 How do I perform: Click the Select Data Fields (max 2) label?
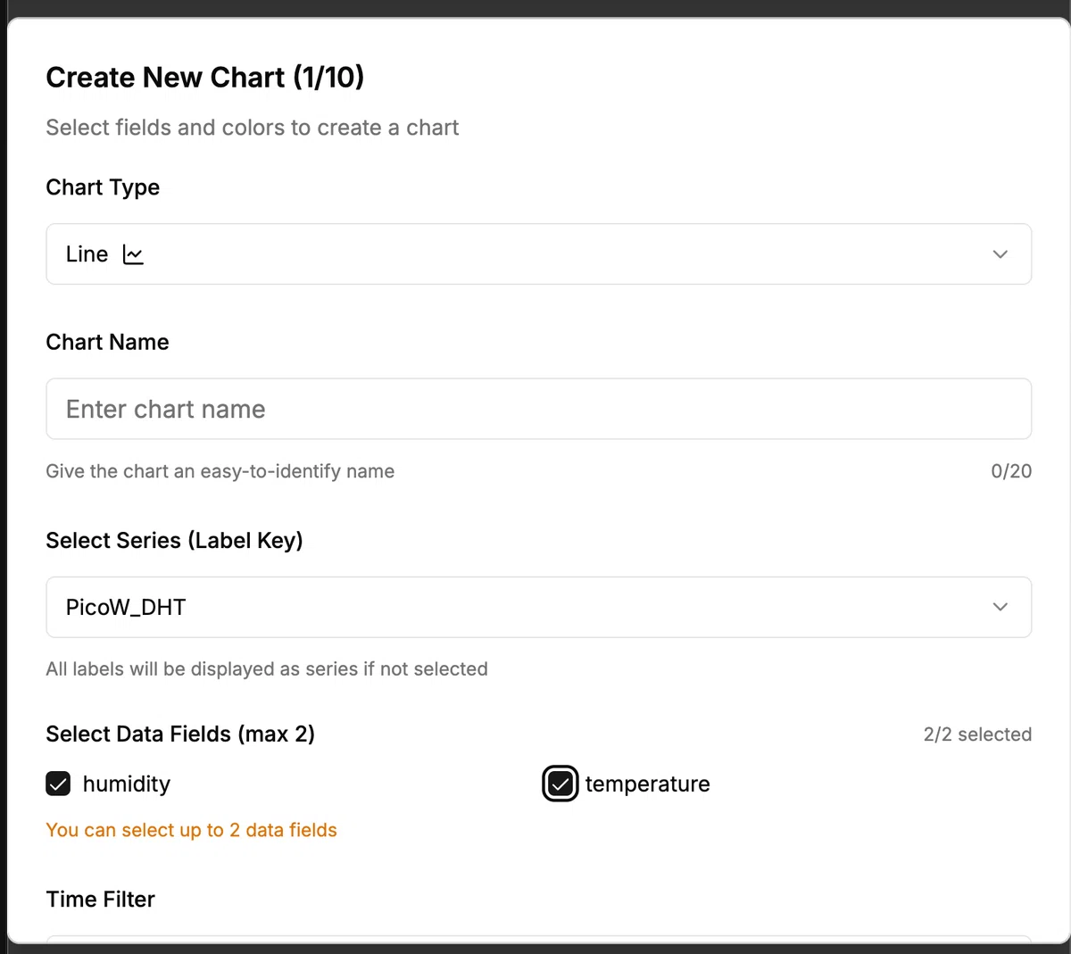(x=180, y=734)
